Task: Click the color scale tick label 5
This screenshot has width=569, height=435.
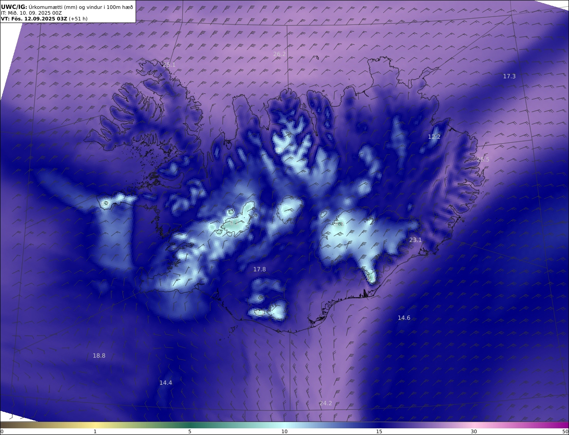Action: 190,431
